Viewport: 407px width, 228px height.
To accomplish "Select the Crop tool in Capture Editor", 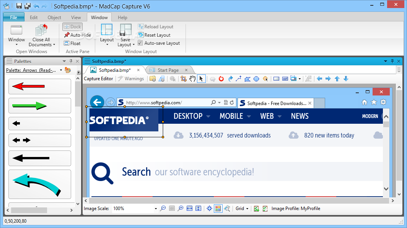I will tap(184, 79).
